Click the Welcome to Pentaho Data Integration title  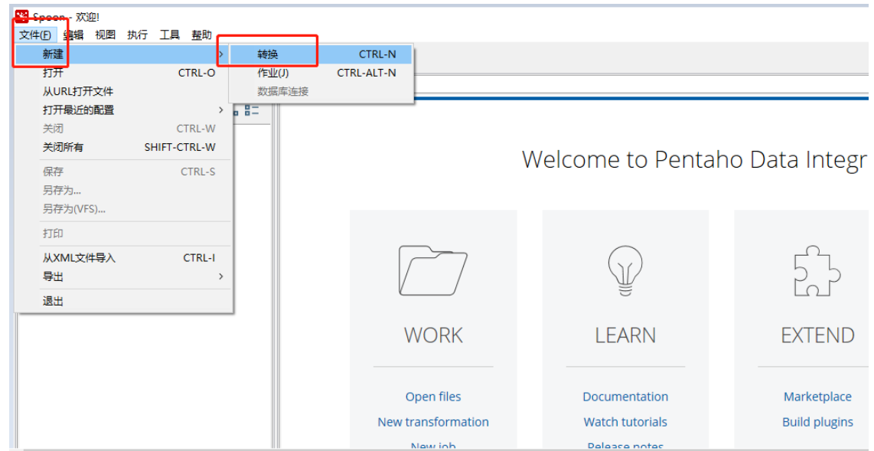pyautogui.click(x=694, y=160)
